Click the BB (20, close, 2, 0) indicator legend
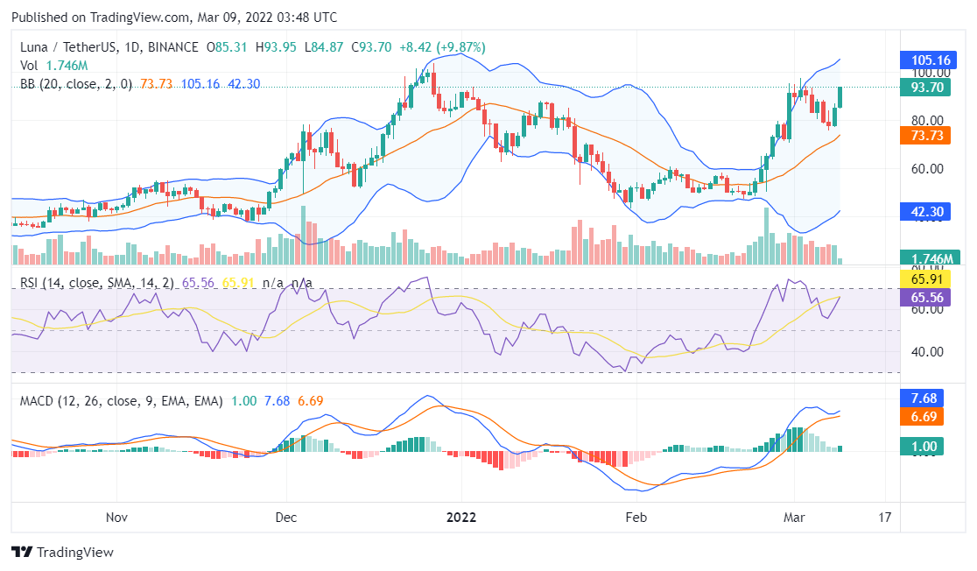 (x=76, y=84)
